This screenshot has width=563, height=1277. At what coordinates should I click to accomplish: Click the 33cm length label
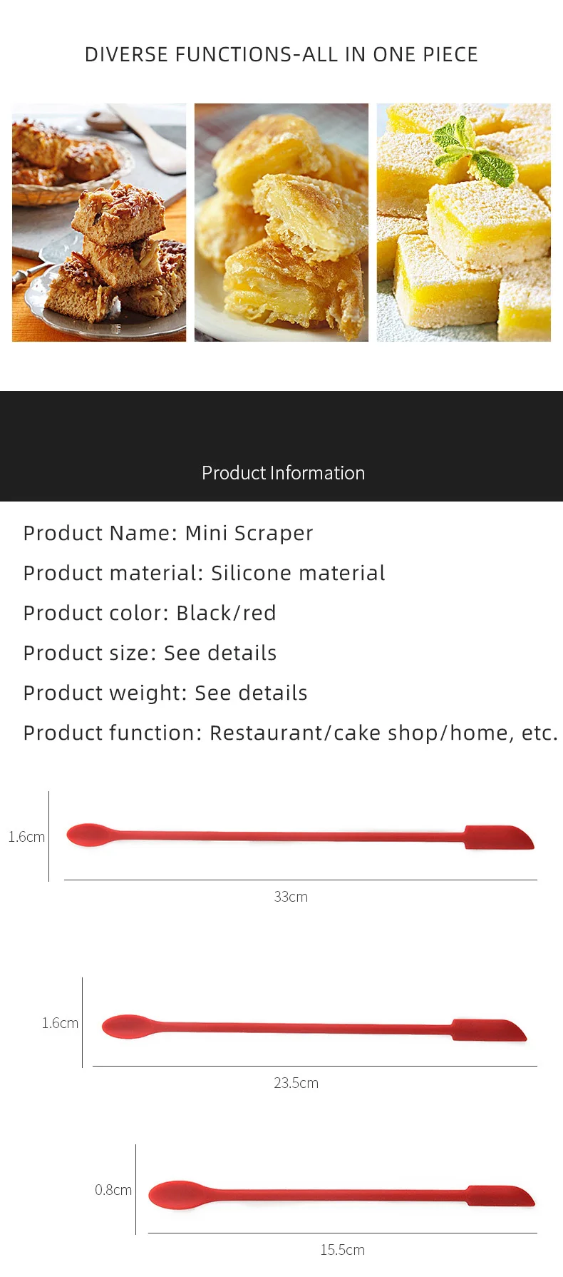291,897
